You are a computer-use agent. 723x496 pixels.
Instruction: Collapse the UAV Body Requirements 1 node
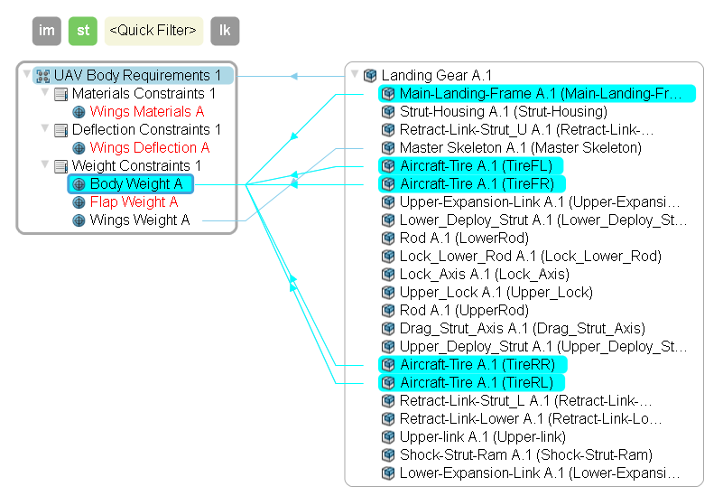[27, 75]
